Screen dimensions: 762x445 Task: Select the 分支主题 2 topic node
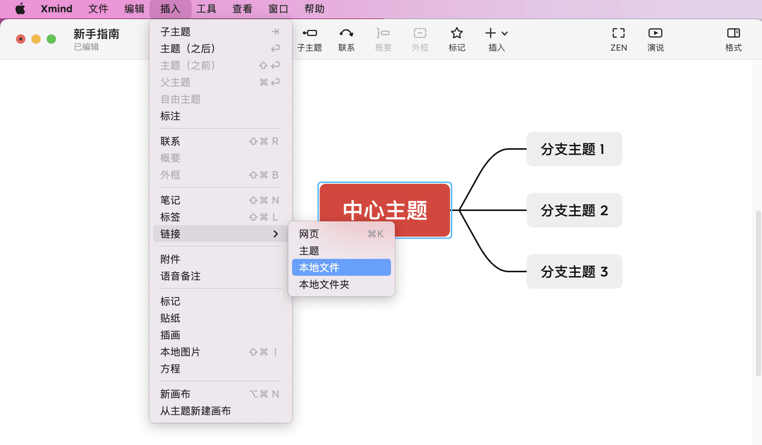coord(574,210)
